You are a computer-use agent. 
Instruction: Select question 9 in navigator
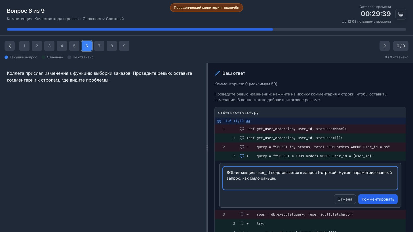pyautogui.click(x=124, y=46)
